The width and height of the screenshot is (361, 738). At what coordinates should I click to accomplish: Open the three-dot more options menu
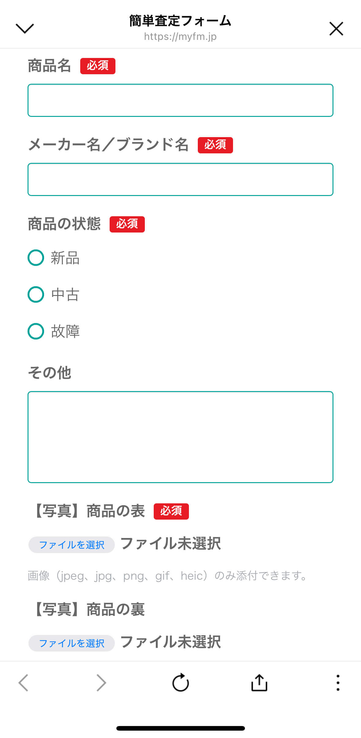coord(338,683)
